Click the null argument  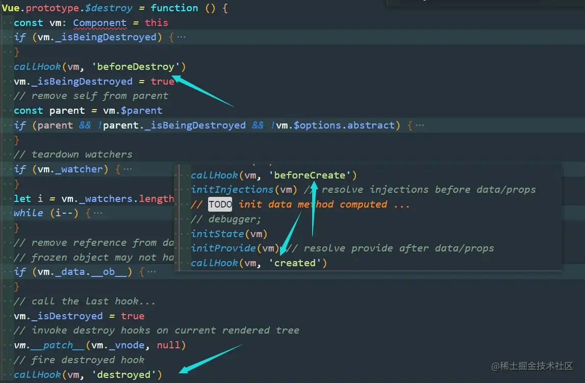pos(168,345)
